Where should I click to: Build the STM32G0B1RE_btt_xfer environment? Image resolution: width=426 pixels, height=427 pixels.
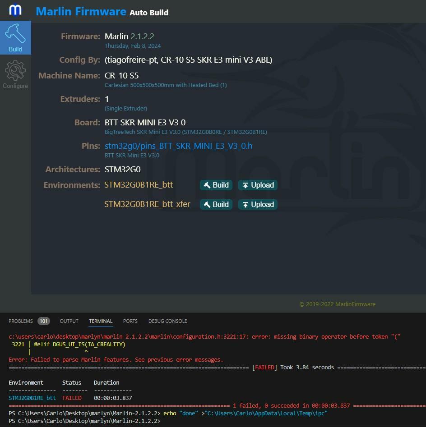coord(216,205)
